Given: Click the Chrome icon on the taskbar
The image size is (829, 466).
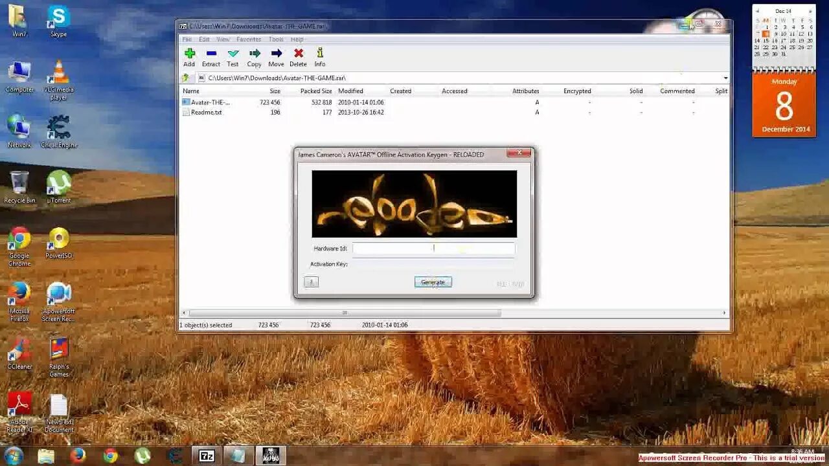Looking at the screenshot, I should [x=110, y=456].
